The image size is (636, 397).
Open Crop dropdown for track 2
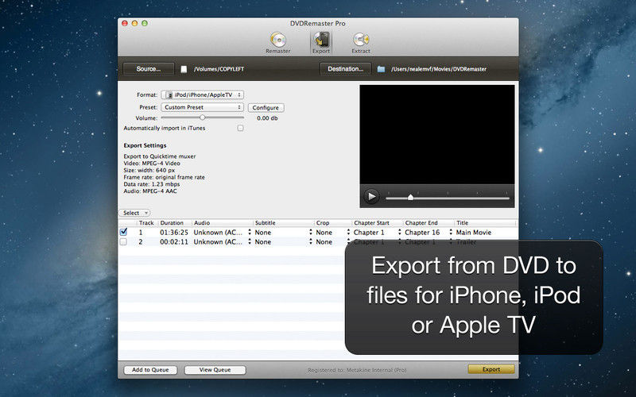coord(333,242)
